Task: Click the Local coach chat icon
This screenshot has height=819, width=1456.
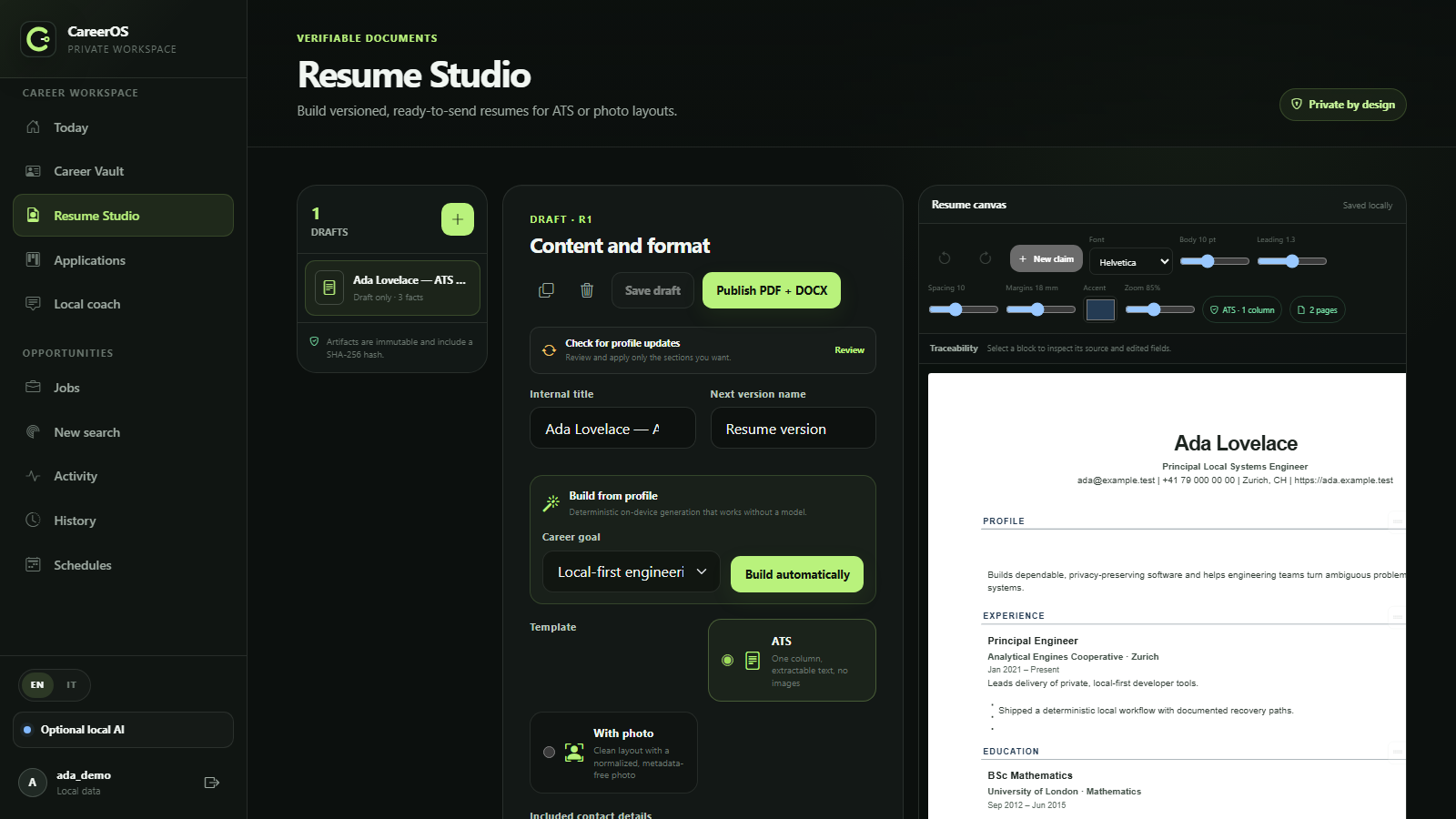Action: pyautogui.click(x=34, y=304)
